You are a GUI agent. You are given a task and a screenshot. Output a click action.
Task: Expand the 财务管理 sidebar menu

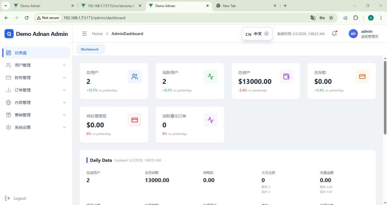pyautogui.click(x=36, y=77)
